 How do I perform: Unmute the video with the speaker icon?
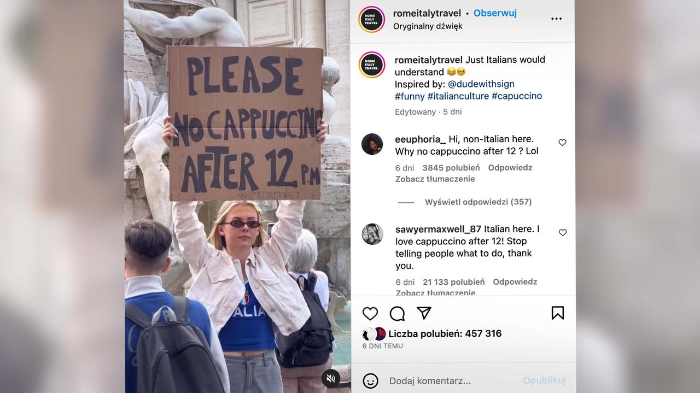coord(330,378)
